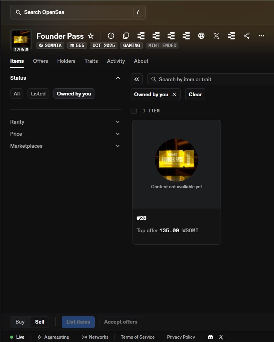The image size is (274, 342).
Task: Open the collection info circle icon
Action: 111,36
